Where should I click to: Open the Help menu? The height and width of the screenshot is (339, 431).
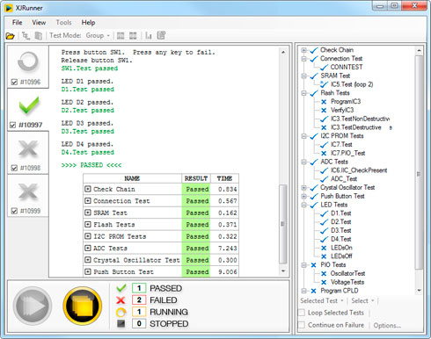tap(88, 23)
